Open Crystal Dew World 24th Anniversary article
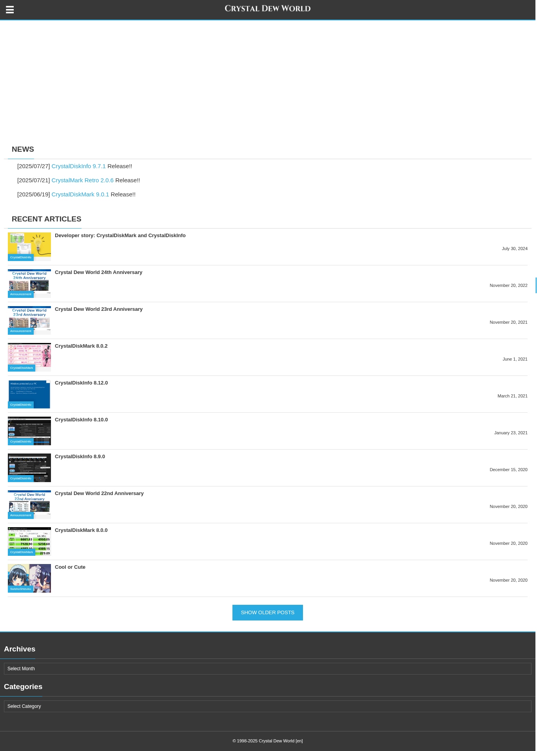Screen dimensions: 537x751 (x=98, y=272)
